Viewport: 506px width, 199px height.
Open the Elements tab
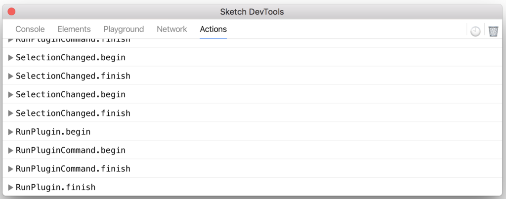pos(74,29)
